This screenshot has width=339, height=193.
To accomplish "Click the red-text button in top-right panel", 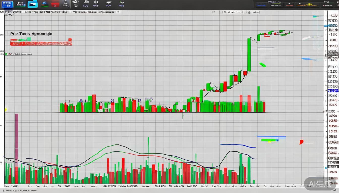I will (290, 5).
